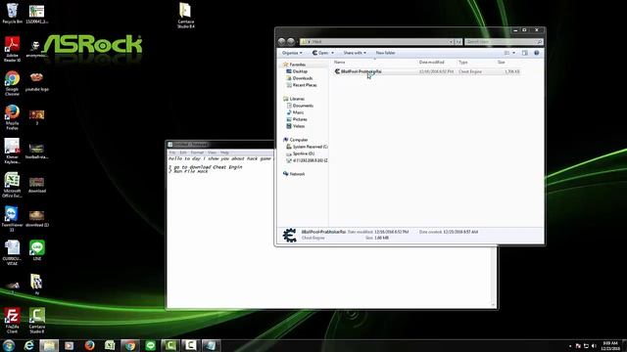Viewport: 627px width, 352px height.
Task: Open the youtube logo image on the desktop
Action: click(x=36, y=82)
